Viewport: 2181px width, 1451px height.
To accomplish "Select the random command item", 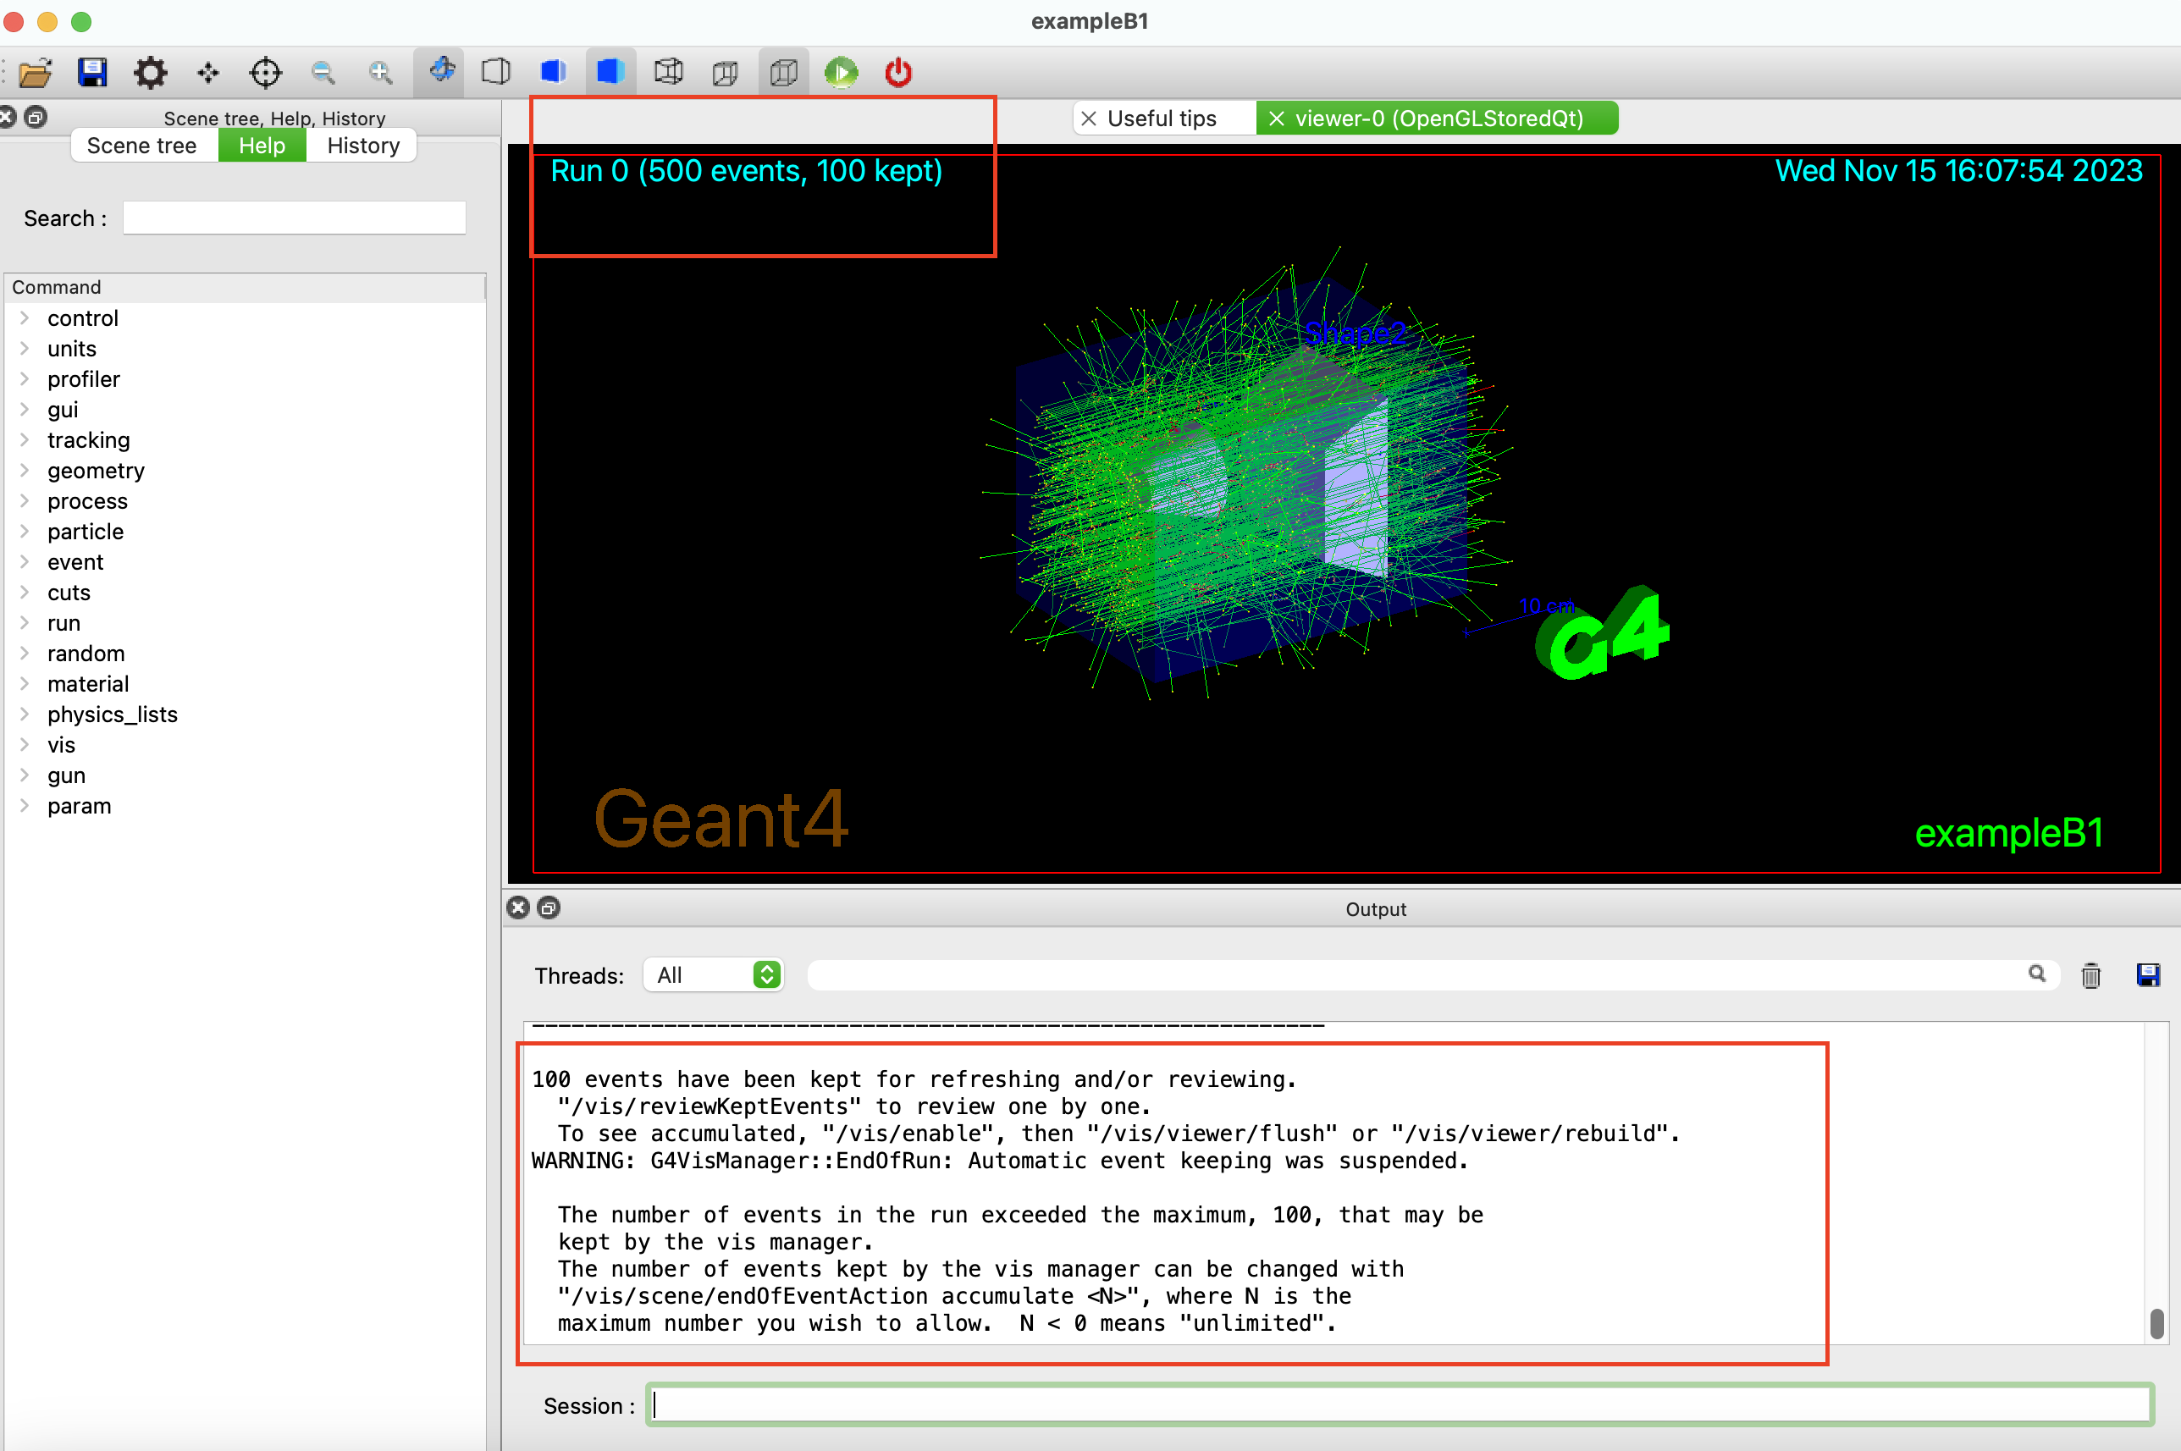I will click(86, 654).
